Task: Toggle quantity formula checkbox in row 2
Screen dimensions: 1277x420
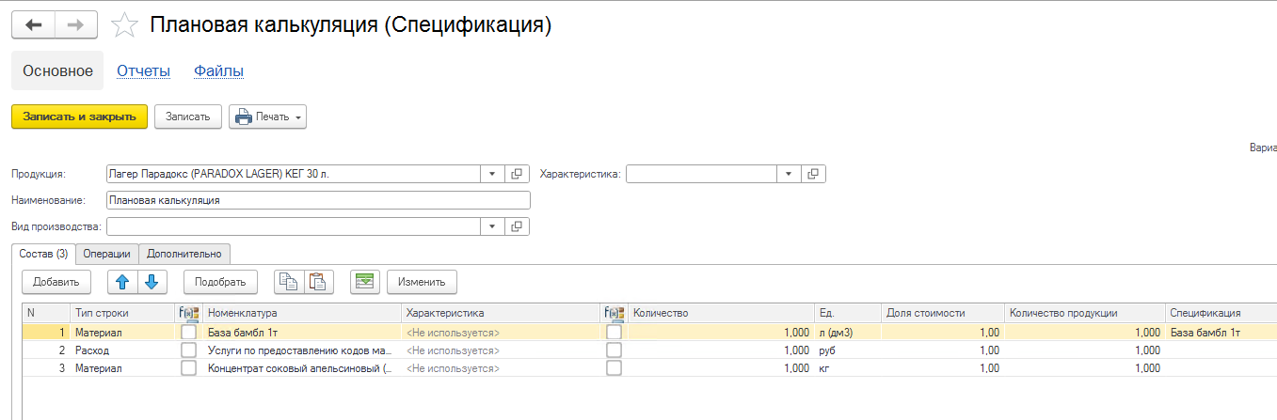Action: [x=614, y=350]
